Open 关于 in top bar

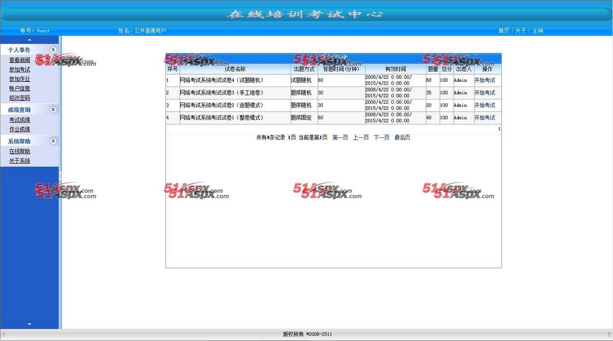click(521, 31)
